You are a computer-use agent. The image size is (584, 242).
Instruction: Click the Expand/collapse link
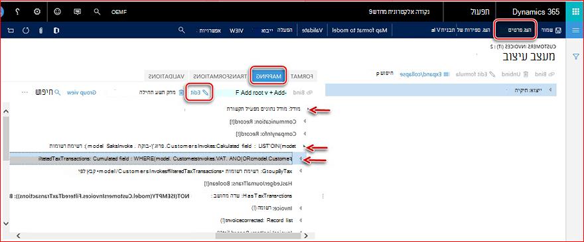point(425,74)
